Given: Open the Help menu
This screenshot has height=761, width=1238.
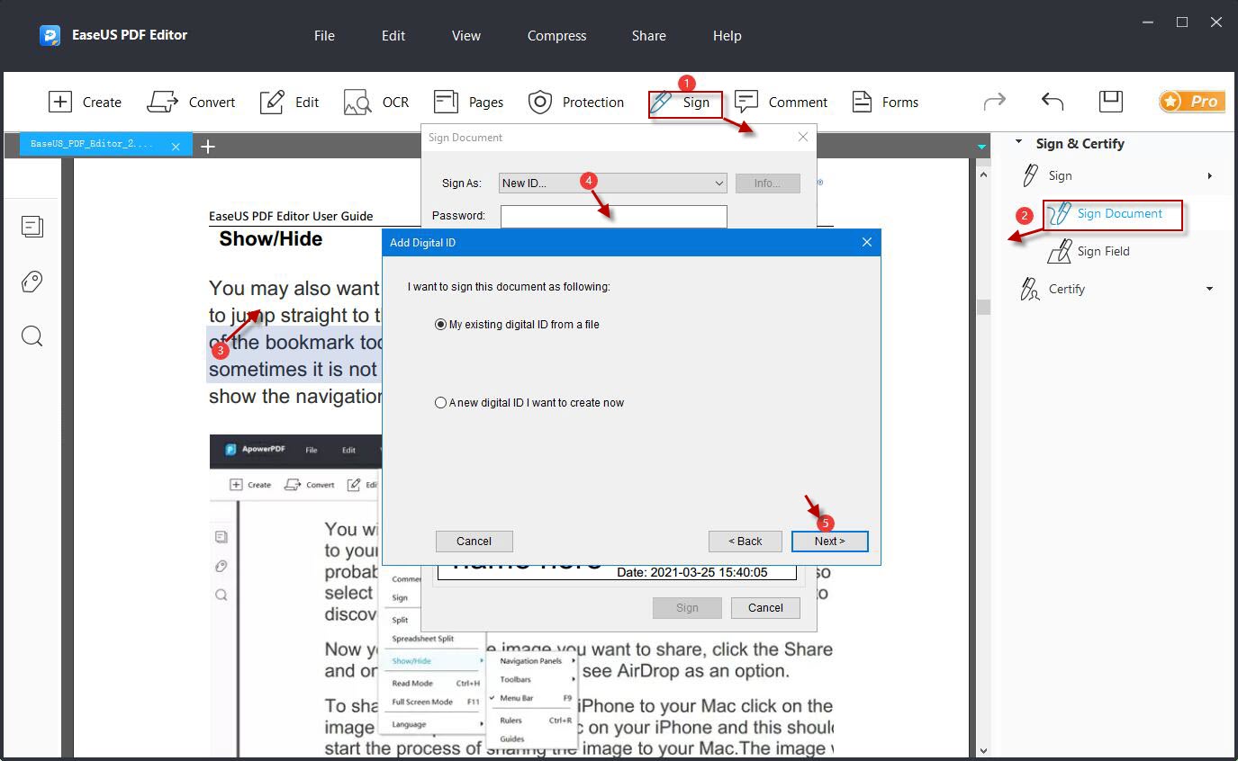Looking at the screenshot, I should [x=727, y=36].
